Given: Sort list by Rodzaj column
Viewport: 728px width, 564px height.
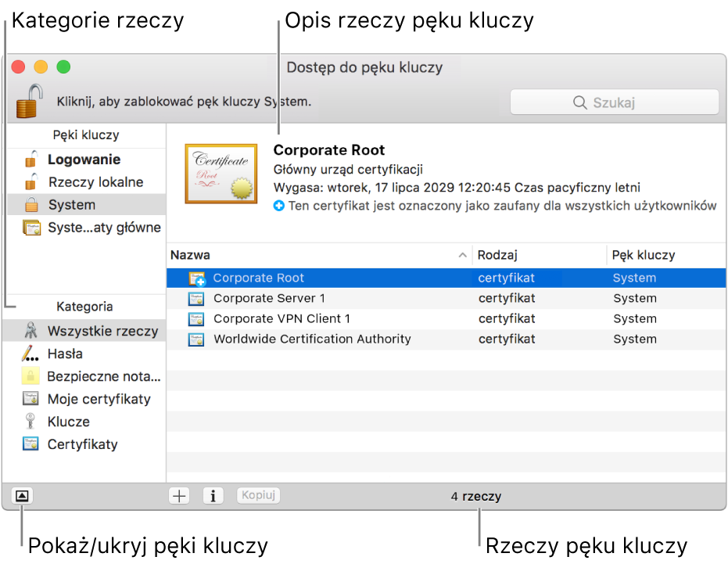Looking at the screenshot, I should [538, 255].
